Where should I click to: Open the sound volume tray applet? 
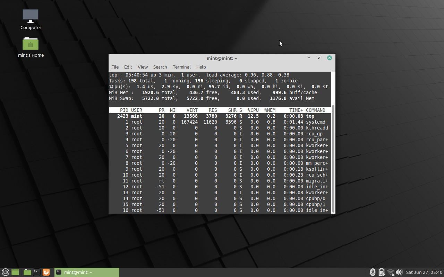coord(399,272)
